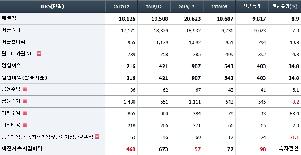Expand the 기타수익 row plus icon
Screen dimensions: 301x155
[25, 113]
